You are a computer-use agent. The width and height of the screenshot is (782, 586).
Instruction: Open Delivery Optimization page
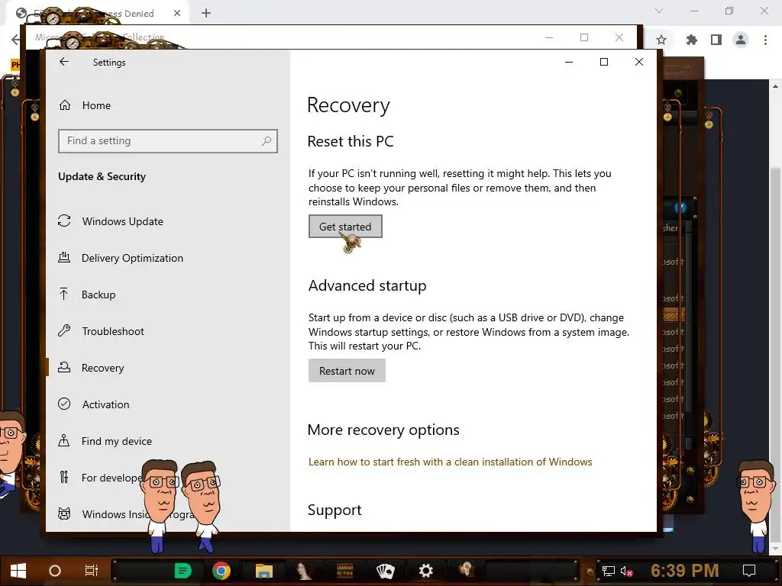[x=133, y=258]
